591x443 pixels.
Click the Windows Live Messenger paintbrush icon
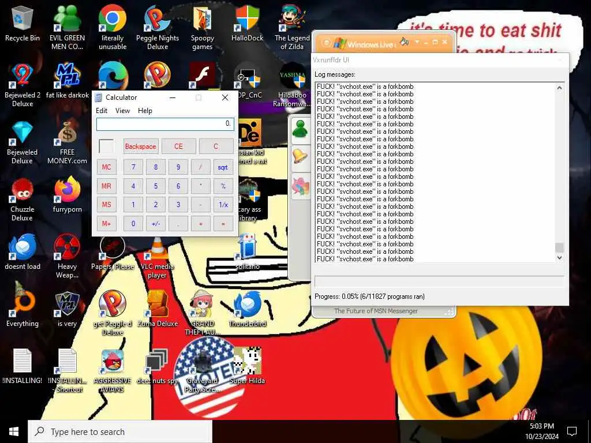[405, 42]
